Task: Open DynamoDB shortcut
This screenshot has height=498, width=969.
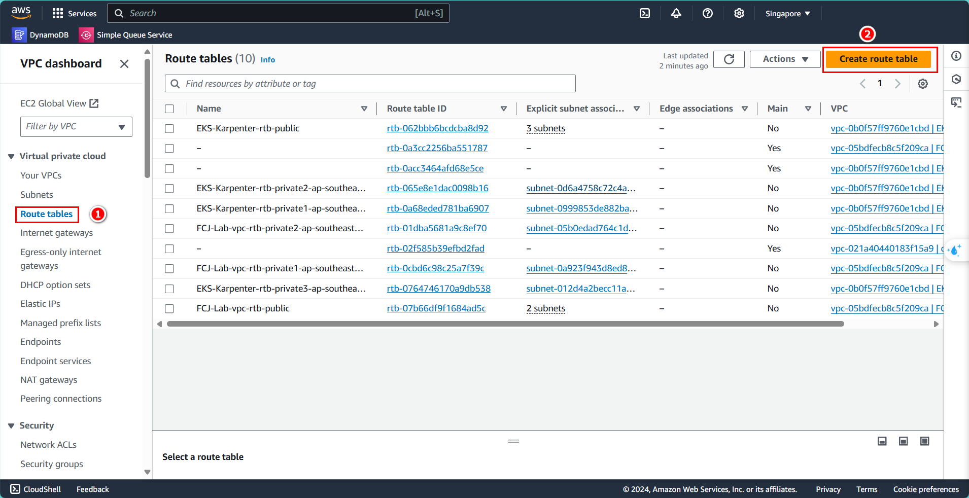Action: coord(41,34)
